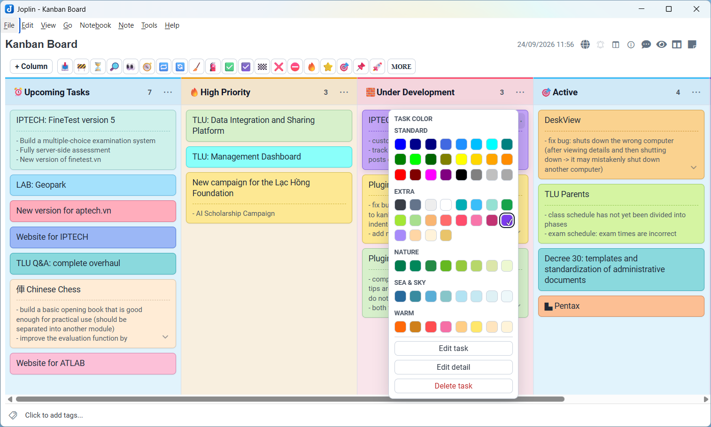Toggle viewer mode with the eye icon
Viewport: 711px width, 427px height.
[x=661, y=45]
